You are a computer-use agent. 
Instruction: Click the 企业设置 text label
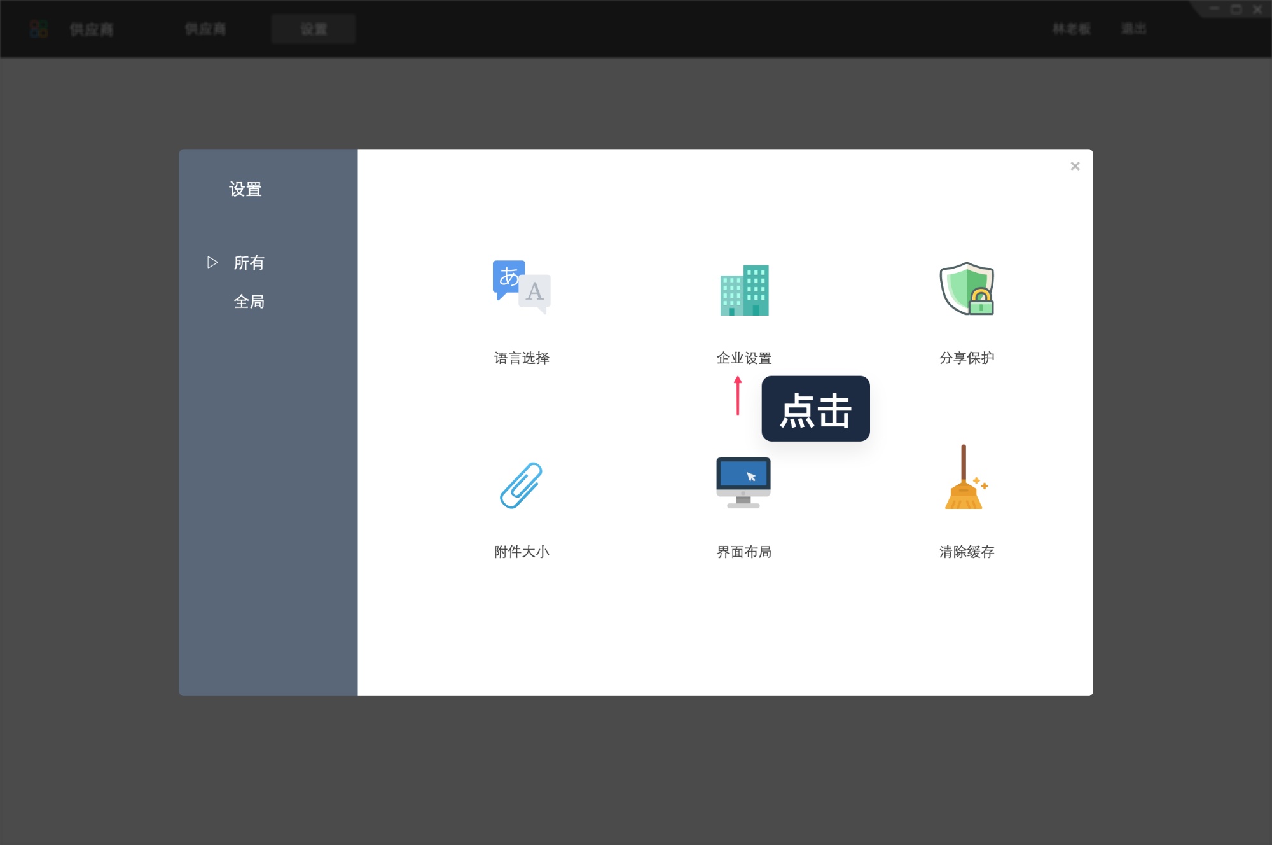tap(744, 358)
